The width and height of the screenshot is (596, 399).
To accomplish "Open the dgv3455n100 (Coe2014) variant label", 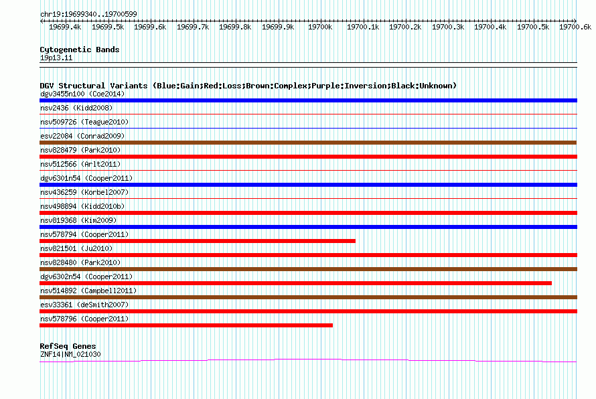I will 82,94.
